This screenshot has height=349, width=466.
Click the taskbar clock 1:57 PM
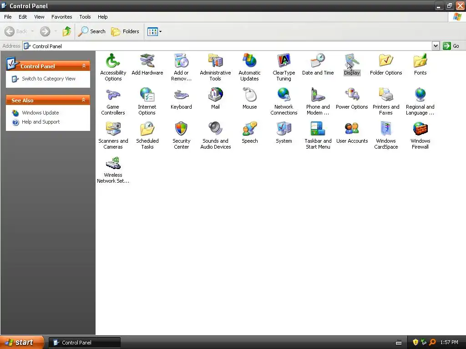[449, 343]
